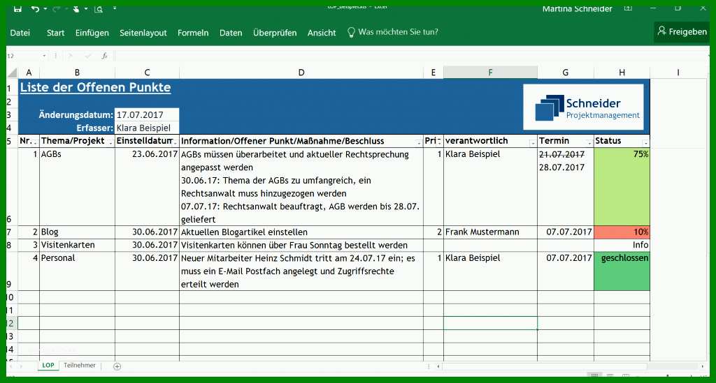Select the red 10% status cell

pyautogui.click(x=622, y=232)
